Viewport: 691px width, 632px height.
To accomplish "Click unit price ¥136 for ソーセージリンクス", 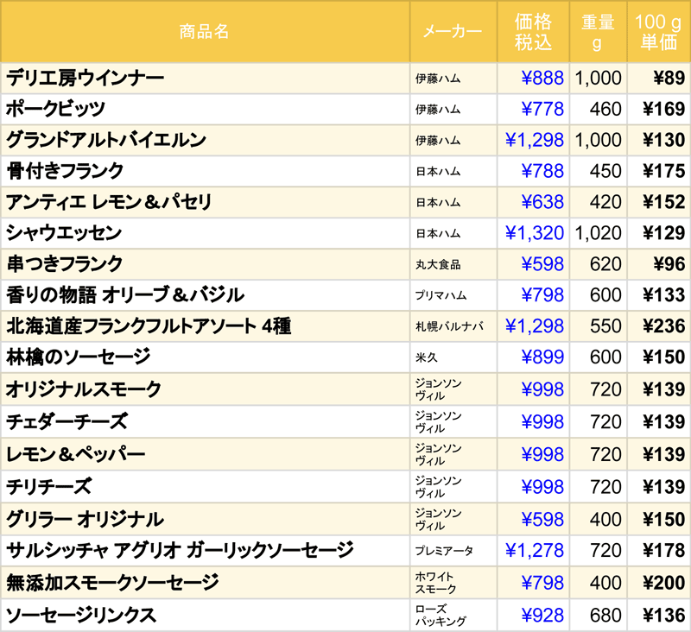I will 663,616.
